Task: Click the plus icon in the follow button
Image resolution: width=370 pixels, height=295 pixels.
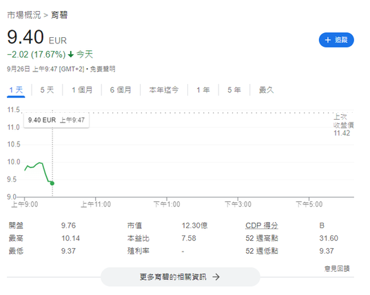Action: 327,40
